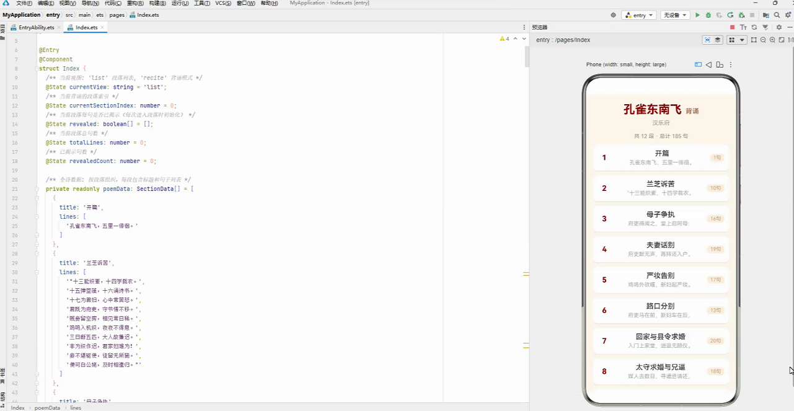Click the reload/apply changes icon in the toolbar
Screen dimensions: 794x411
click(730, 15)
